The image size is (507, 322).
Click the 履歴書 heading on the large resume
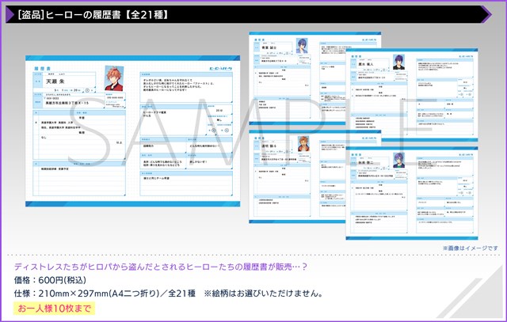pos(42,69)
